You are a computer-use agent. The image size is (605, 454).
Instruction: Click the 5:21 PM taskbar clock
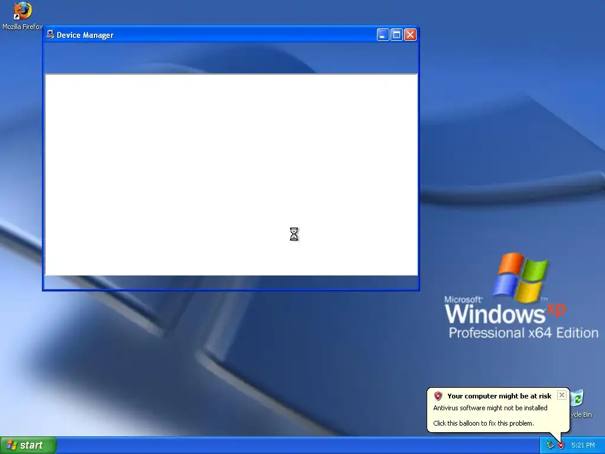(583, 445)
